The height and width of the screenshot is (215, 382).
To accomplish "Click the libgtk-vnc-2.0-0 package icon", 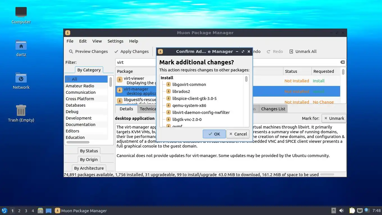I will click(169, 120).
